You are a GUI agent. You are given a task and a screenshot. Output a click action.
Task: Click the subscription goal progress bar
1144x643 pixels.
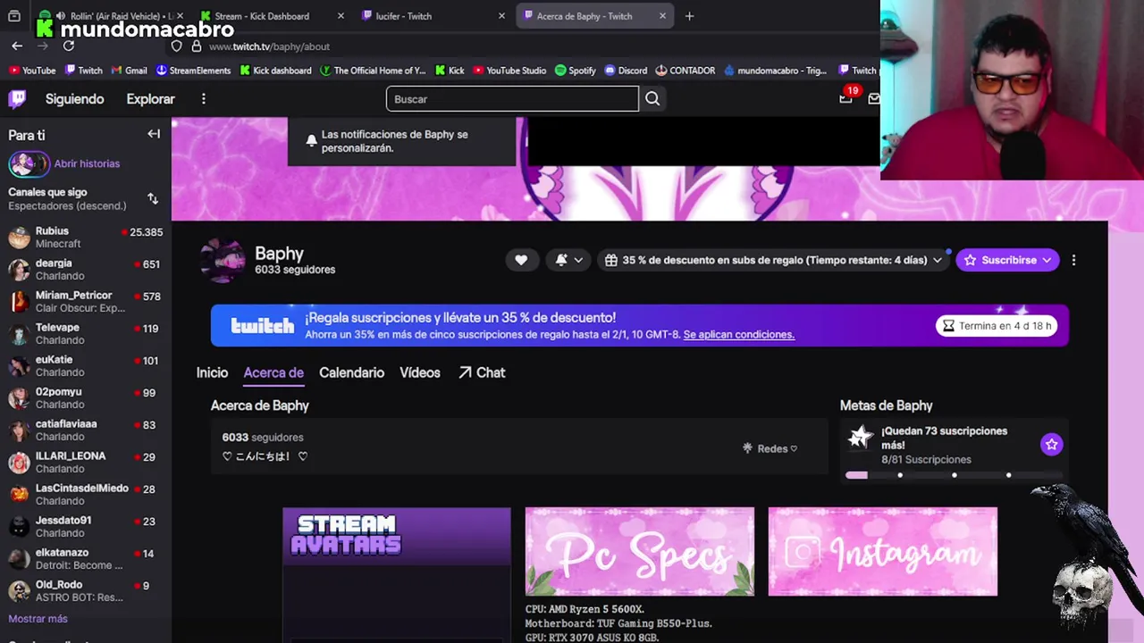[x=955, y=475]
